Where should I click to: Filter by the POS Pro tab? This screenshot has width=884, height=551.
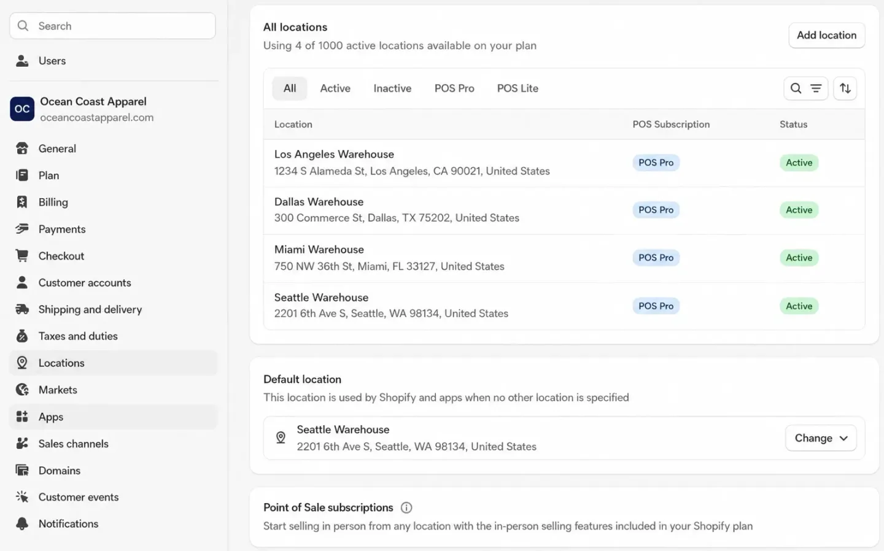pos(454,88)
